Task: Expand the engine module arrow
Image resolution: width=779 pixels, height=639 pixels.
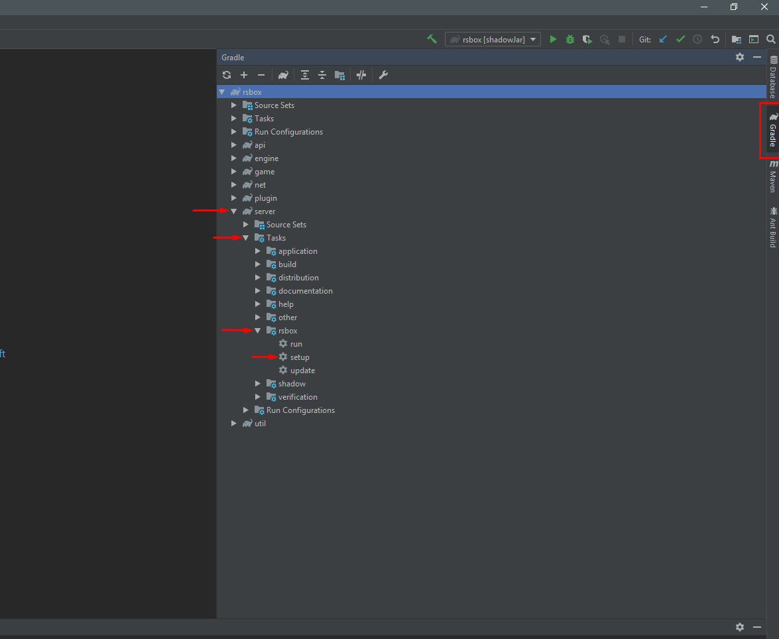Action: 234,158
